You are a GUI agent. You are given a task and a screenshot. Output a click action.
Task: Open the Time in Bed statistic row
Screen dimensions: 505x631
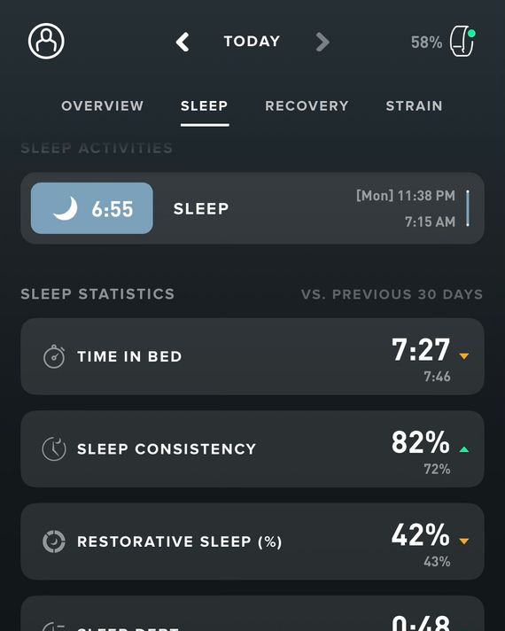252,356
